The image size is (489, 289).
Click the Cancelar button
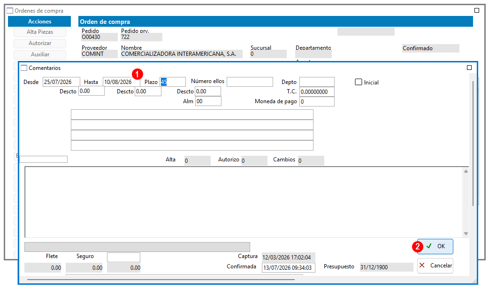click(435, 266)
